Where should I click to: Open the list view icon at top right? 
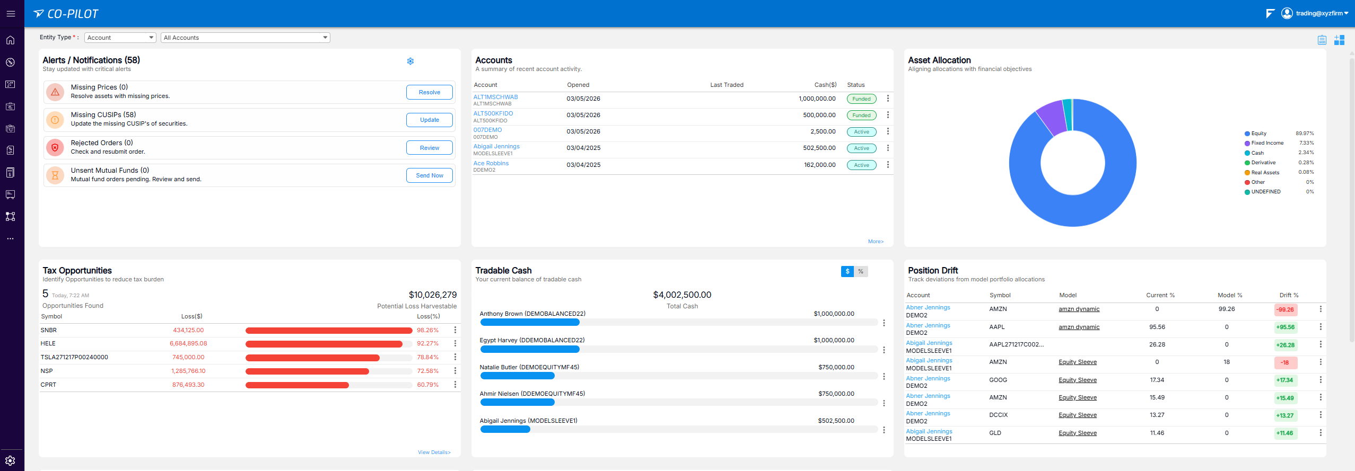click(1322, 40)
